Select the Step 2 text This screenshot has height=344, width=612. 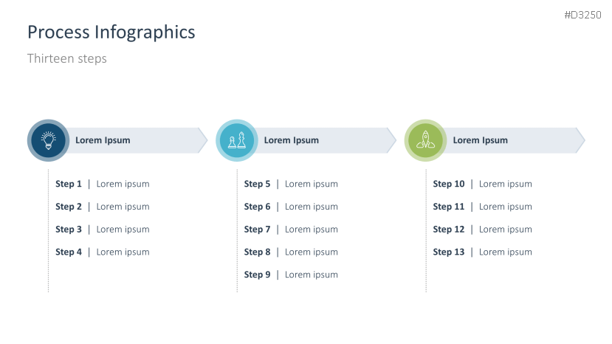pyautogui.click(x=69, y=207)
